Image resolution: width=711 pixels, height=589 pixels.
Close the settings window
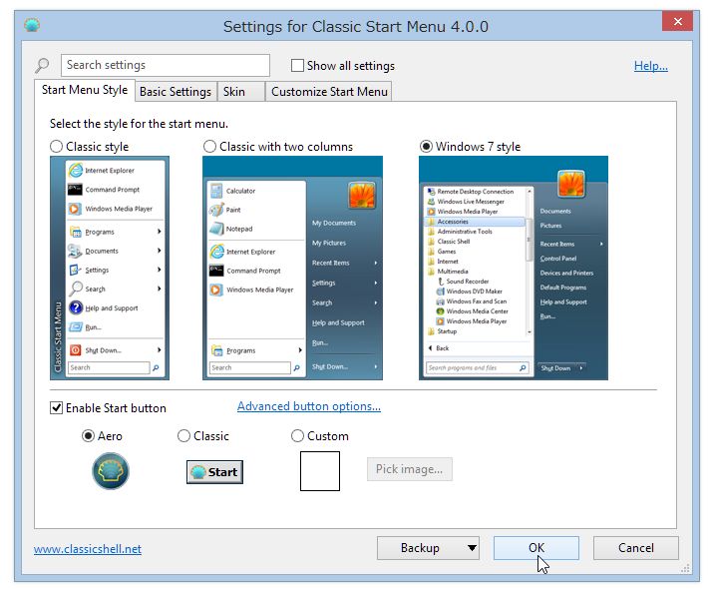pos(677,21)
